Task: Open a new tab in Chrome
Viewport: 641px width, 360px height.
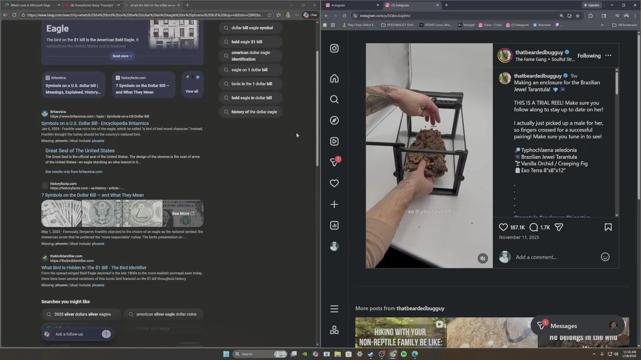Action: click(446, 5)
